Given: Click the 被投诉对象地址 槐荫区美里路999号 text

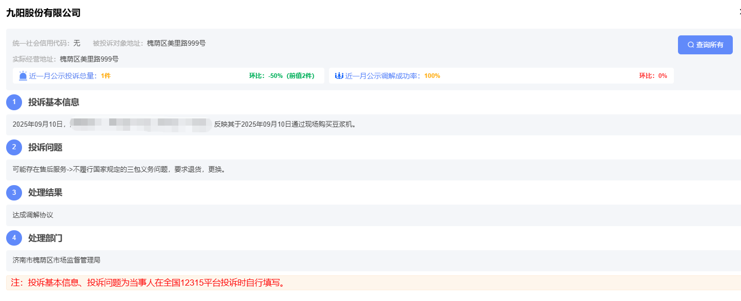Looking at the screenshot, I should [149, 43].
